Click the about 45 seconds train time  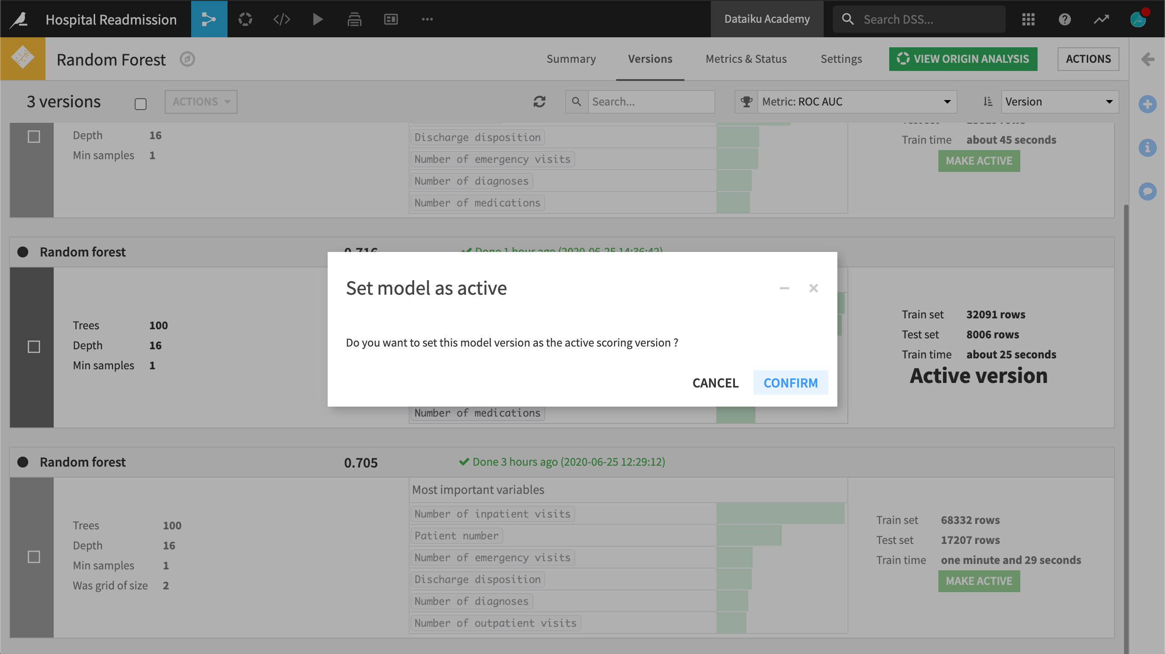1011,140
